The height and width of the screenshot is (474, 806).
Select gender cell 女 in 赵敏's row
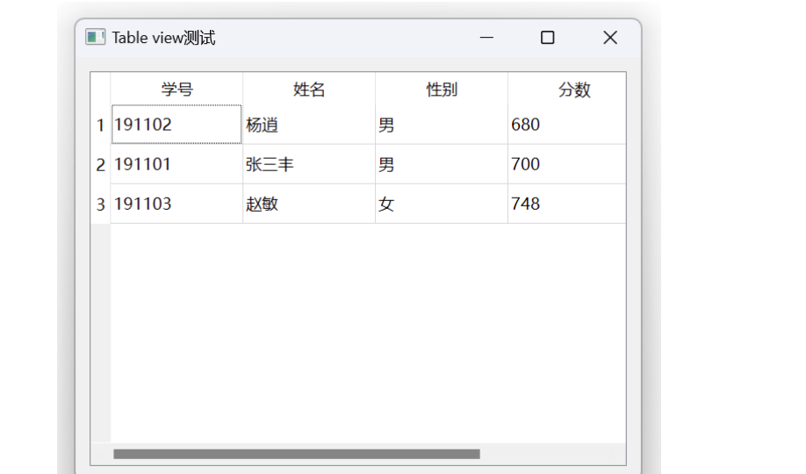(442, 204)
